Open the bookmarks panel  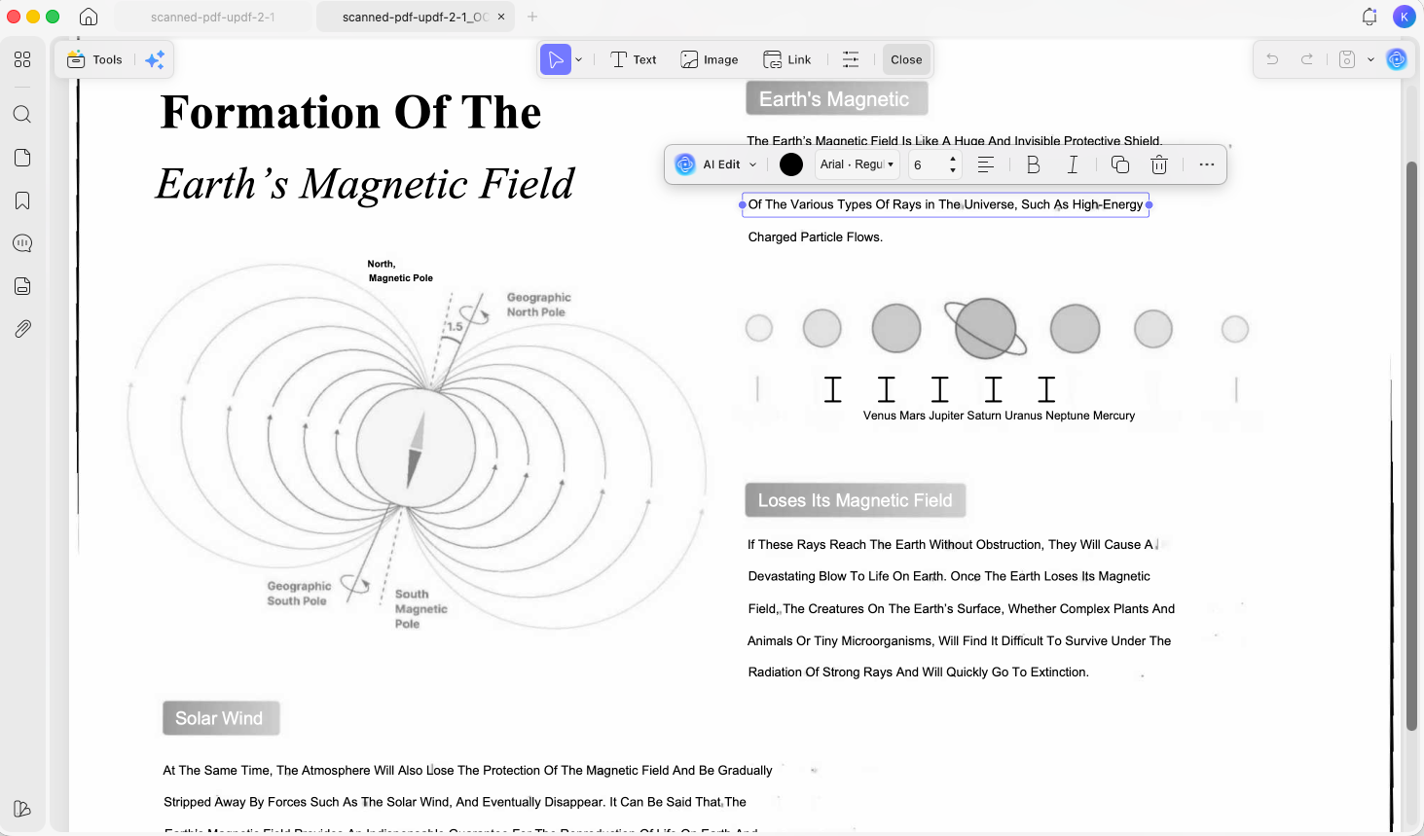22,200
